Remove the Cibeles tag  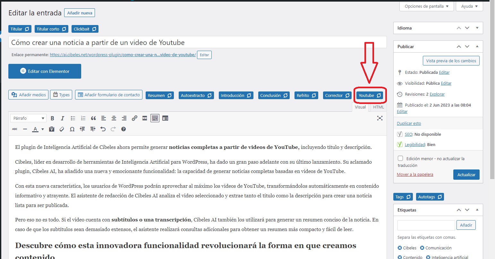[400, 248]
